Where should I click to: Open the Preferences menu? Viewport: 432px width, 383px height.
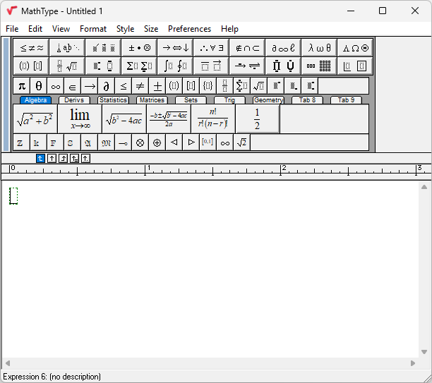pyautogui.click(x=190, y=29)
